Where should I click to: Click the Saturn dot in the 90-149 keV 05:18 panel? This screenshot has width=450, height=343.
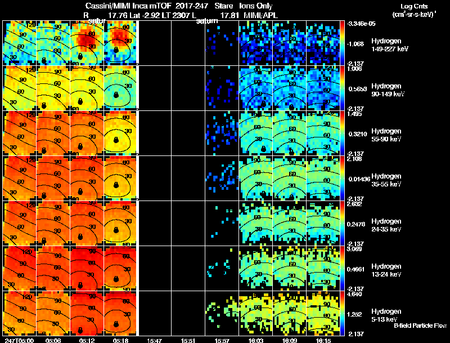coord(116,95)
